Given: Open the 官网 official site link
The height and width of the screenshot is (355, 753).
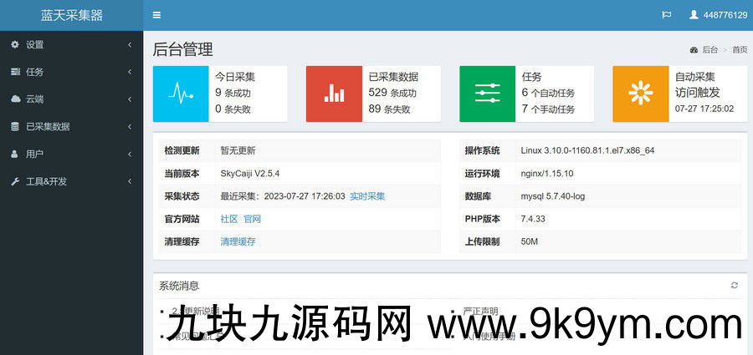Looking at the screenshot, I should pos(252,219).
